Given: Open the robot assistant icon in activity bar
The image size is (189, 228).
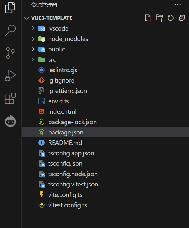Looking at the screenshot, I should pos(10,121).
